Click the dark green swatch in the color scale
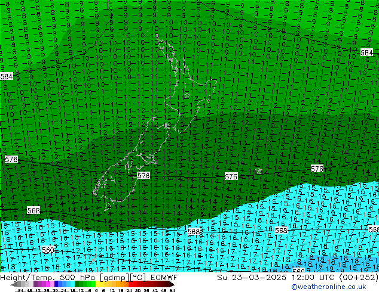Image resolution: width=379 pixels, height=292 pixels. tap(77, 284)
